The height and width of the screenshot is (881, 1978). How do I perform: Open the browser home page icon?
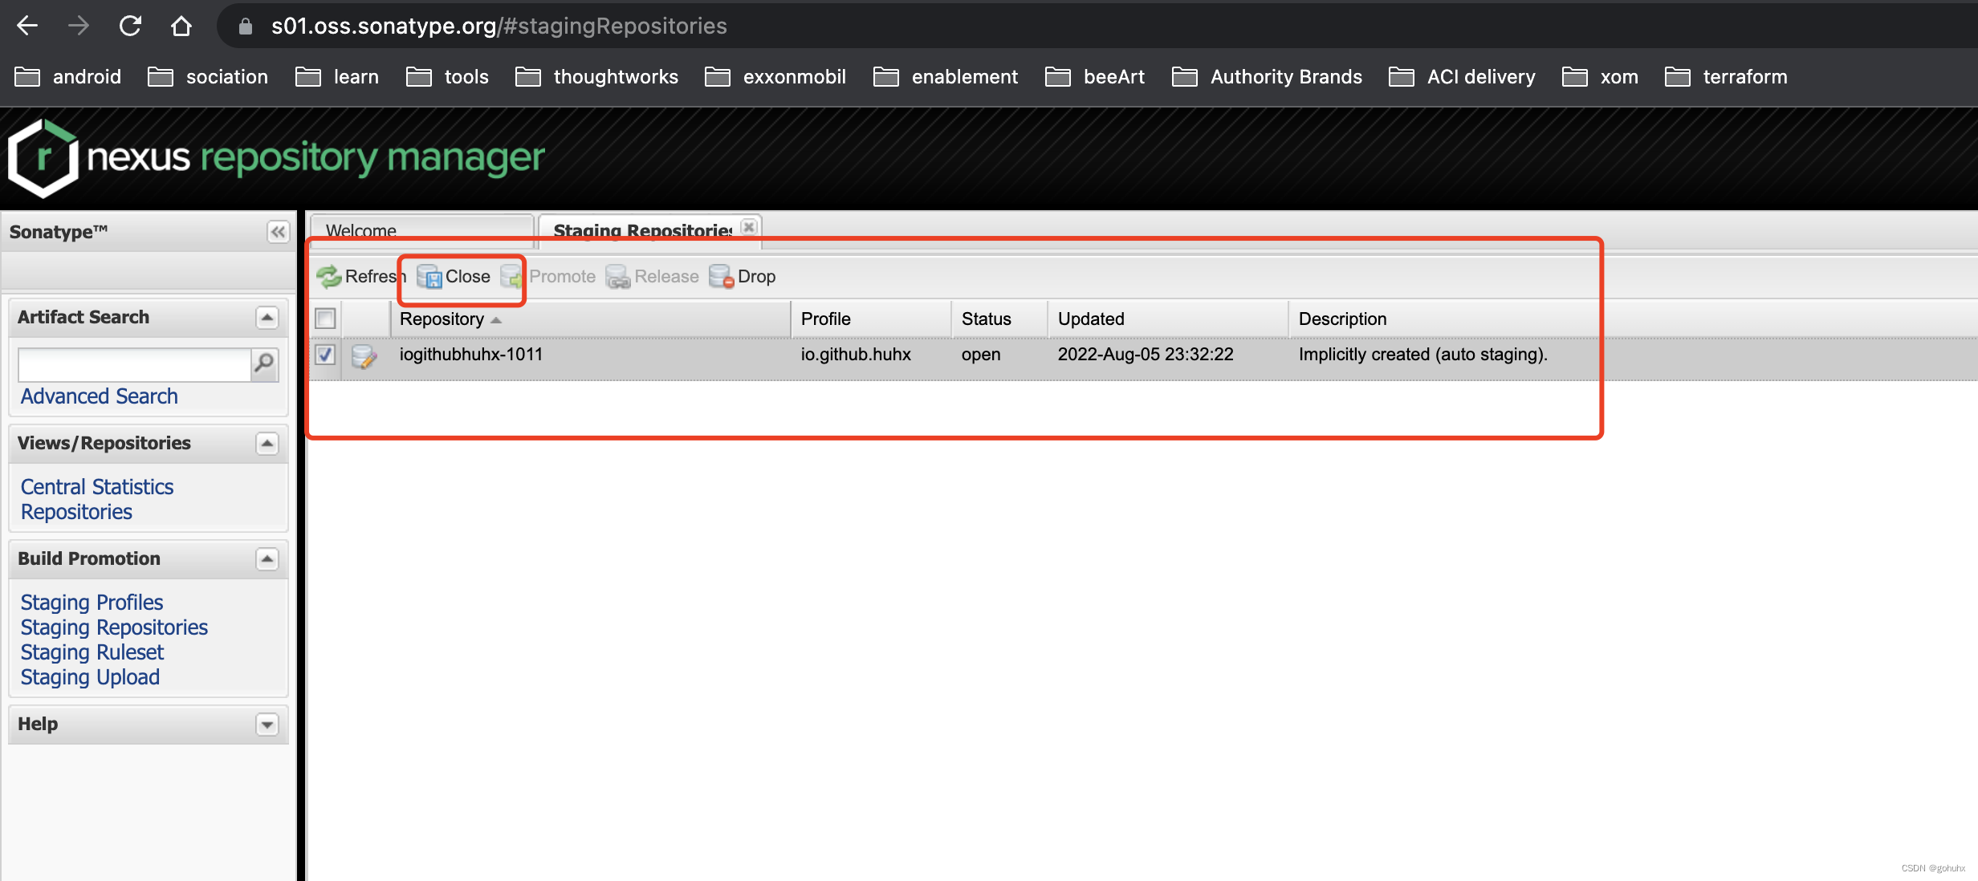click(x=181, y=26)
